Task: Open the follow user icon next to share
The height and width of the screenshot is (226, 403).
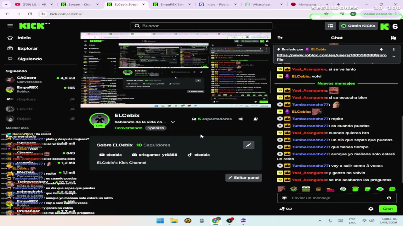Action: coord(256,119)
